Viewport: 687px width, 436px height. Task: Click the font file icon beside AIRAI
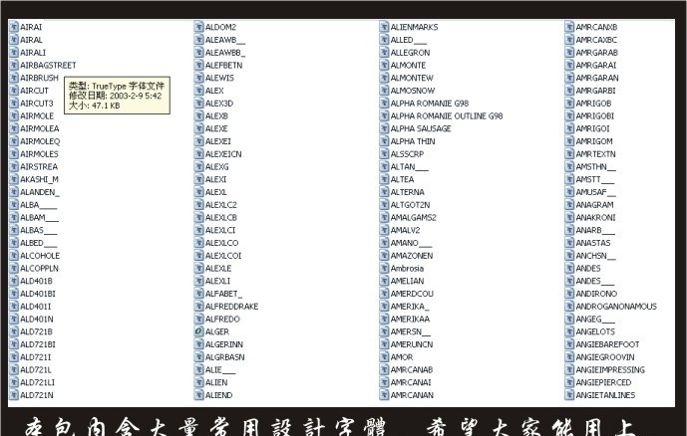14,27
